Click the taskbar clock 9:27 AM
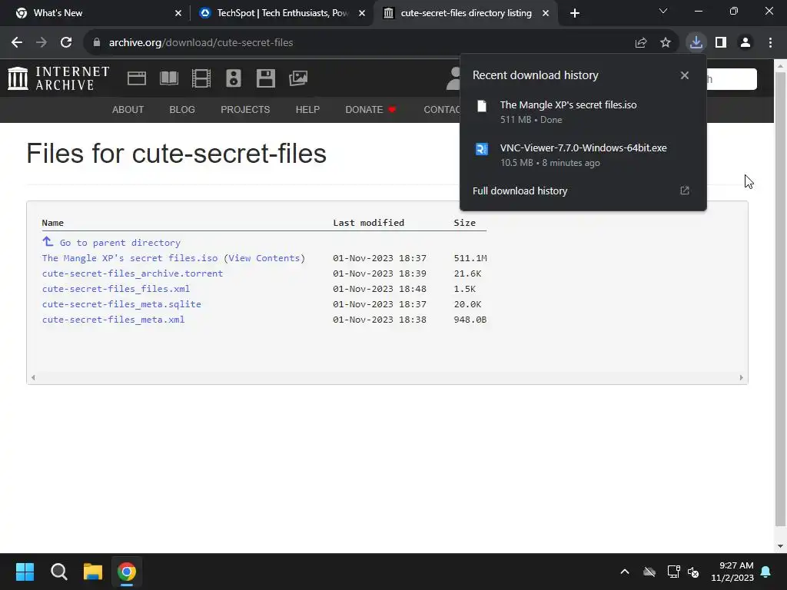 pos(736,565)
